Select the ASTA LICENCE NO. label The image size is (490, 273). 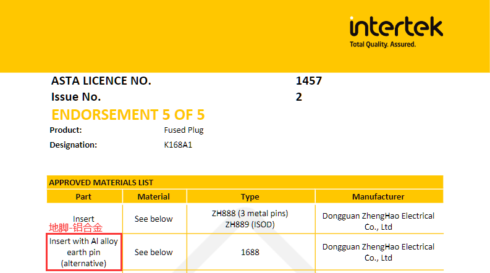[x=101, y=81]
